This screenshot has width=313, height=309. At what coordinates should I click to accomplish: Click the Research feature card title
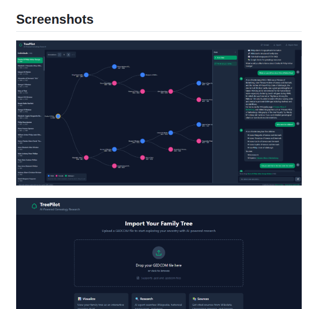tap(146, 299)
